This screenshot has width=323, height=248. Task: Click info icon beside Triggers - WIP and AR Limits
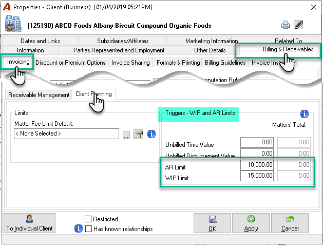(x=304, y=113)
